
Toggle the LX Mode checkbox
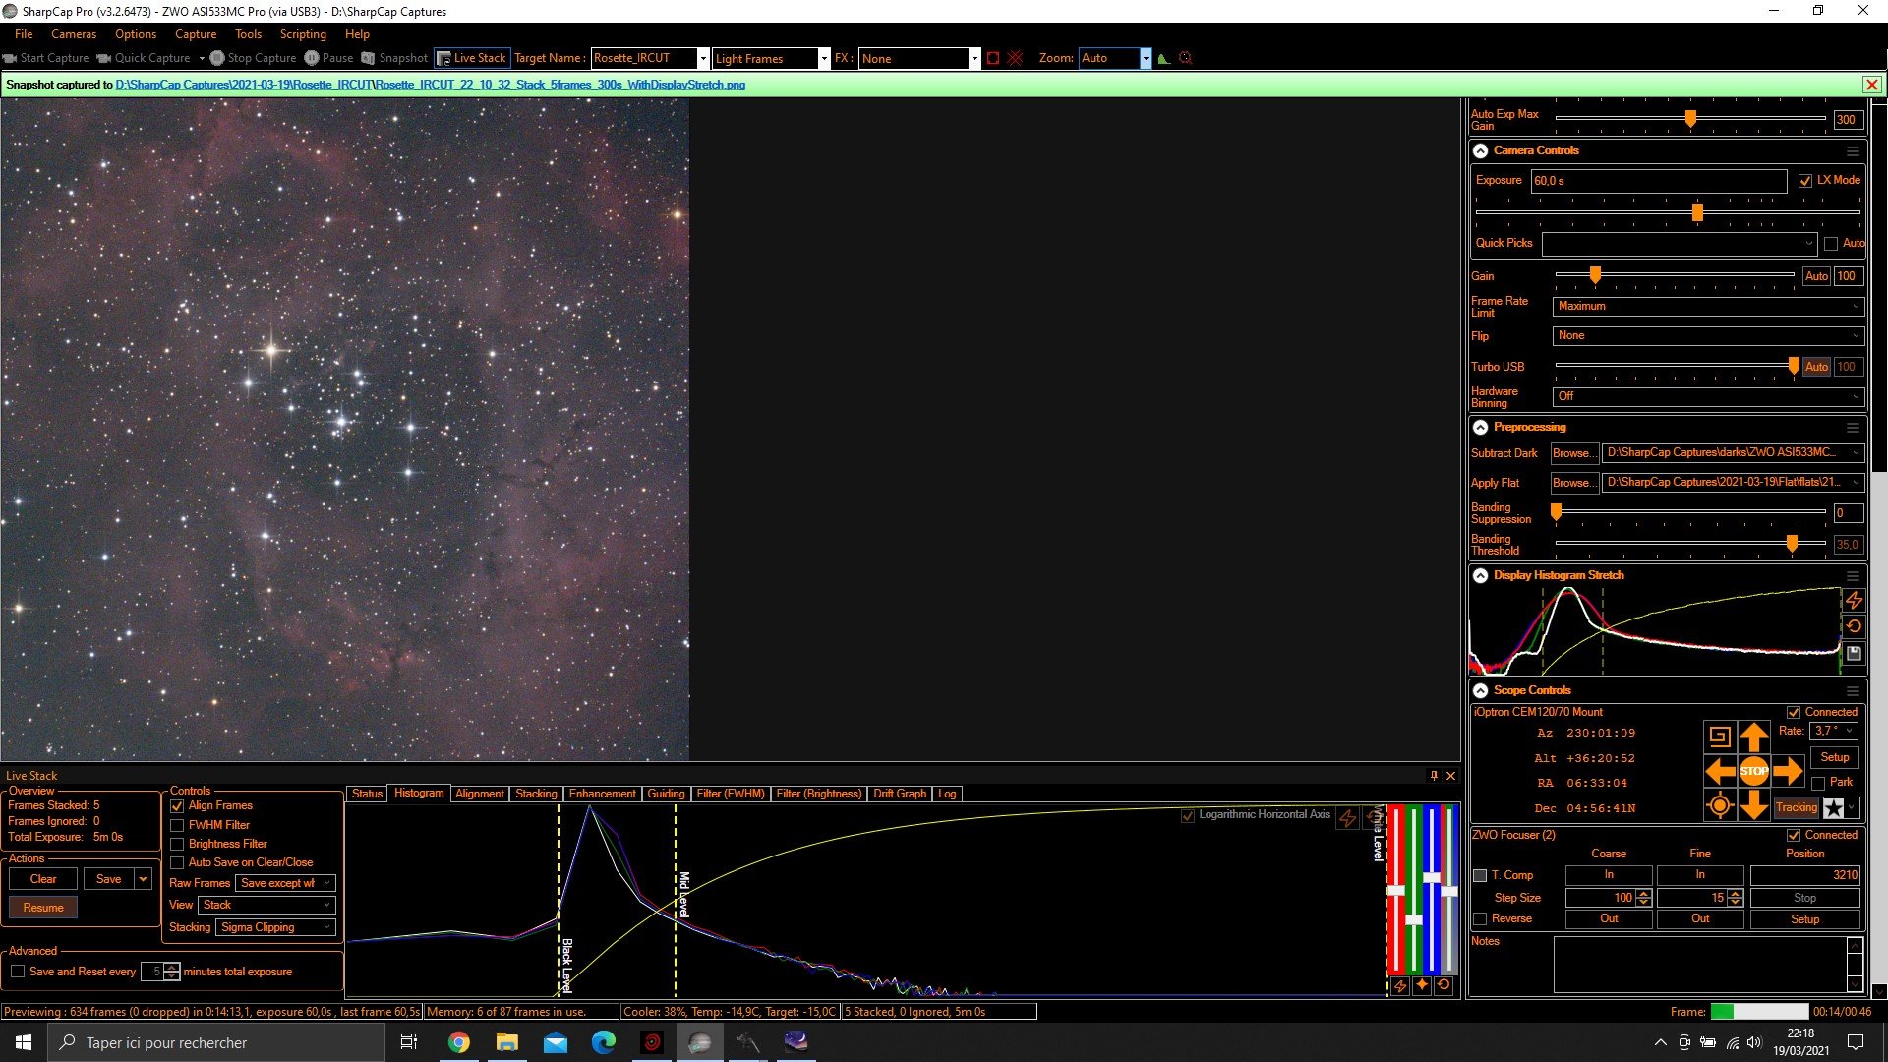tap(1805, 181)
